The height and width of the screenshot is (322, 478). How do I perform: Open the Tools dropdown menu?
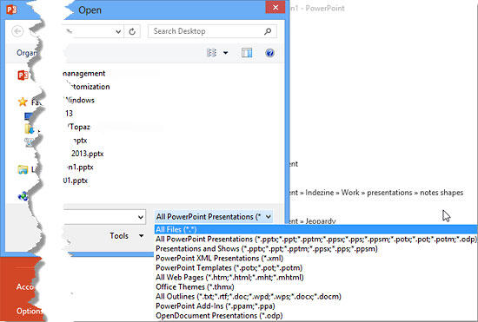127,236
